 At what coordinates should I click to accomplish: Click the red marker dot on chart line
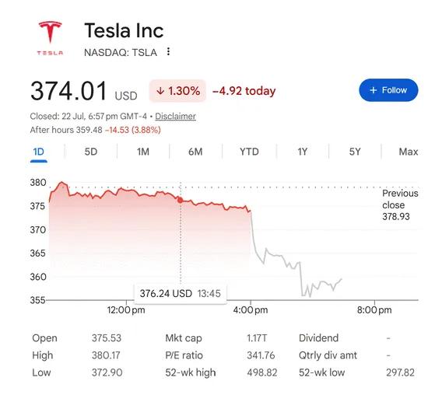(181, 201)
